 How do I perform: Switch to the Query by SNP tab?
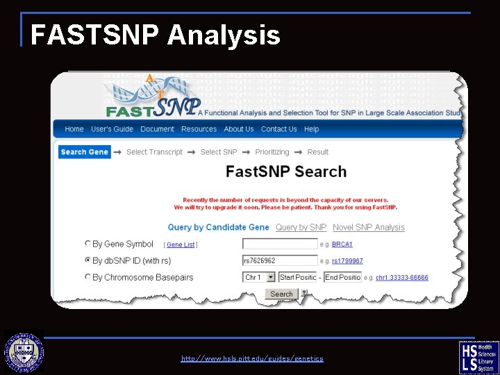(301, 227)
